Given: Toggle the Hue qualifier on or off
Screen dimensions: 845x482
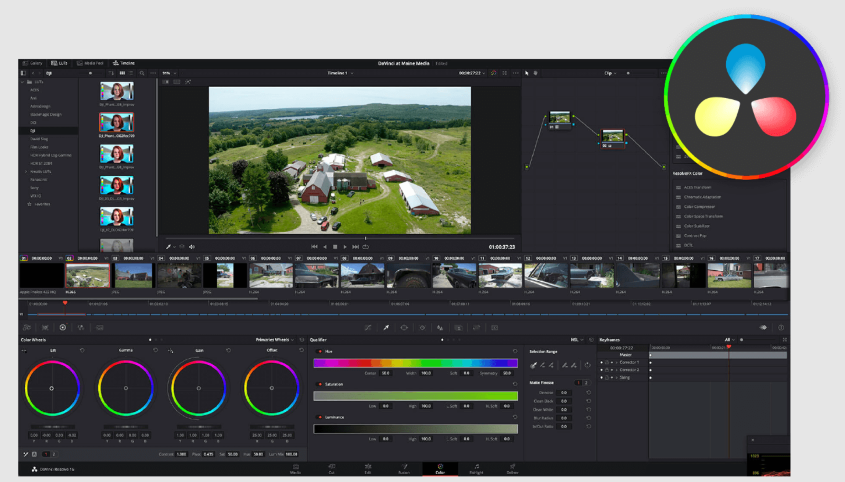Looking at the screenshot, I should click(x=320, y=351).
